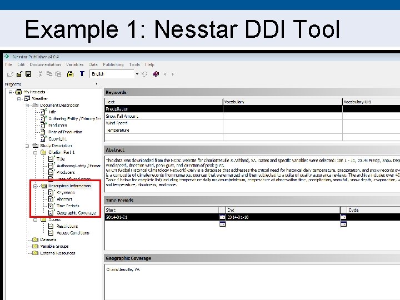Select Geographic Coverage in the tree

coord(76,212)
